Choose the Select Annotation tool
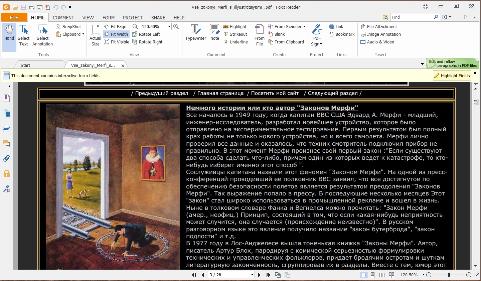 click(42, 35)
